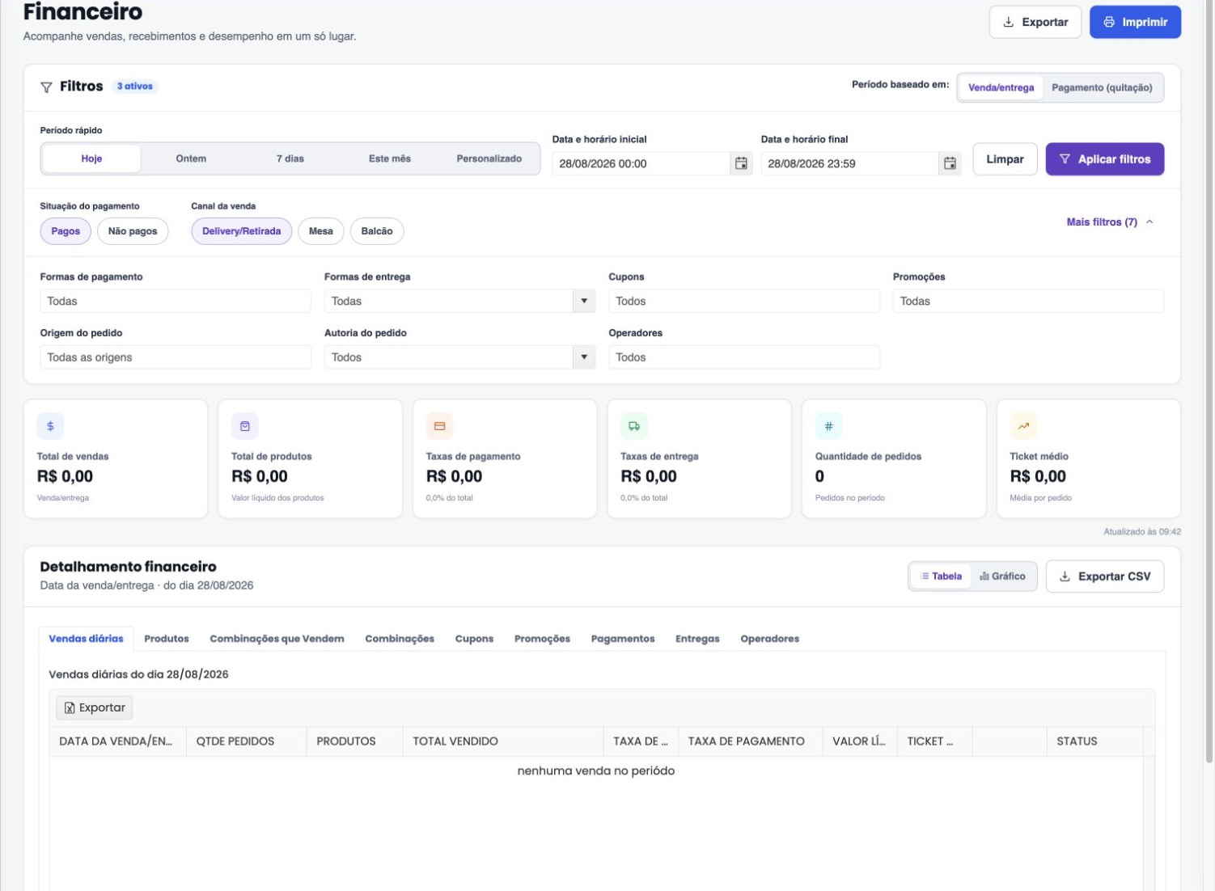Toggle the Delivery/Retirada sales channel chip
The image size is (1215, 891).
tap(241, 231)
